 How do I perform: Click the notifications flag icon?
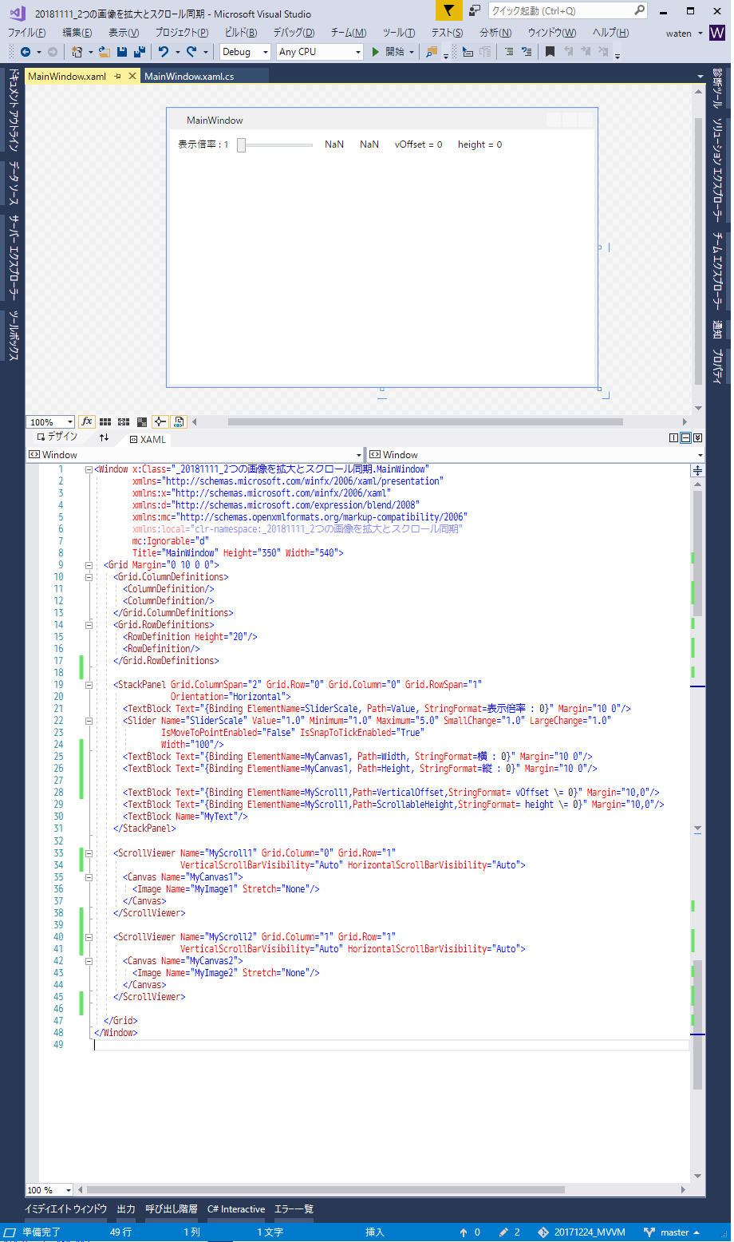click(449, 10)
